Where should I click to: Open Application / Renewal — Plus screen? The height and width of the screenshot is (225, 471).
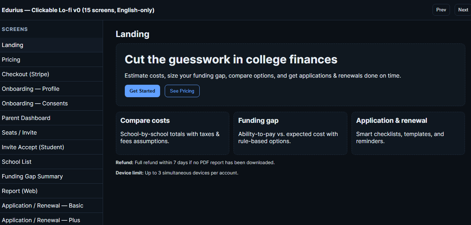click(x=51, y=220)
